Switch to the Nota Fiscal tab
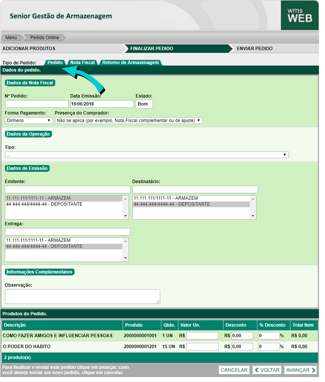This screenshot has height=382, width=325. 82,63
